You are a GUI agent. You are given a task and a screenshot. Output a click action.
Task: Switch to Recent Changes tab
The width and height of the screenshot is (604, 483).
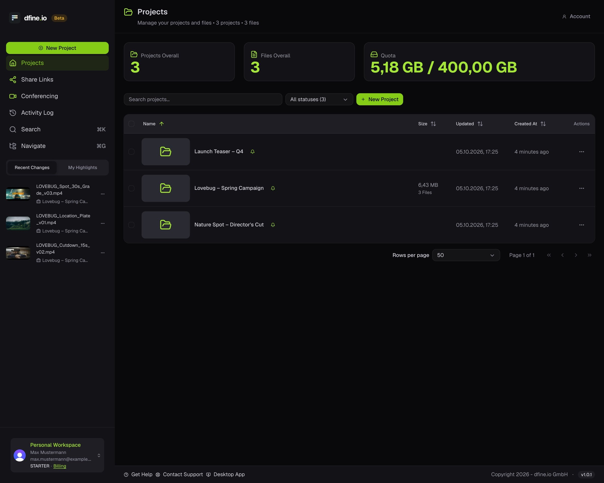point(32,168)
